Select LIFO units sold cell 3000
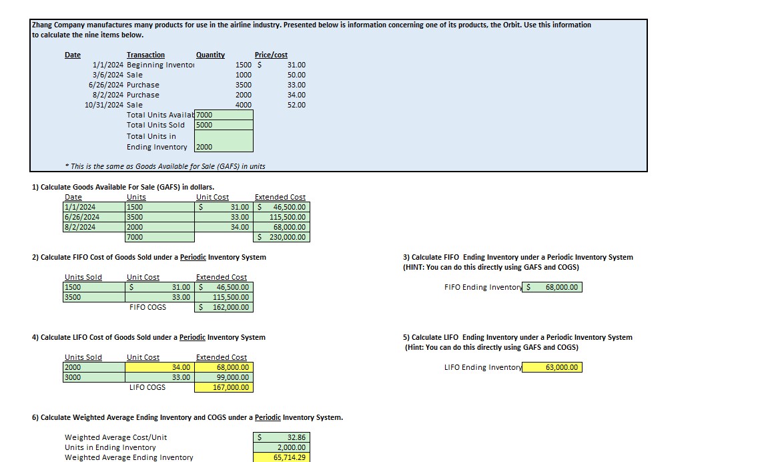766x462 pixels. tap(94, 377)
